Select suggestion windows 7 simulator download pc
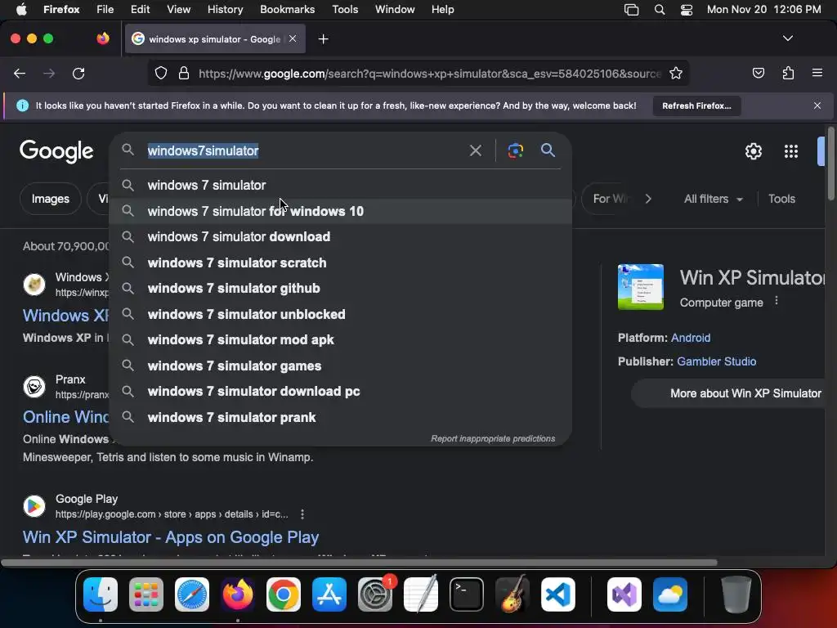 [x=341, y=392]
